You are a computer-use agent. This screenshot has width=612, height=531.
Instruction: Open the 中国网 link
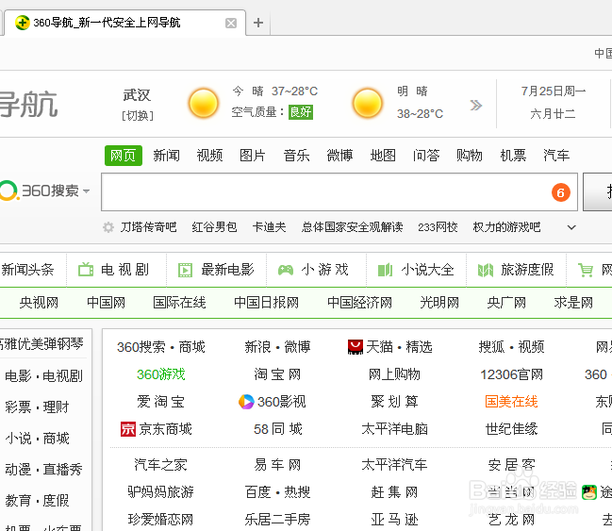(107, 303)
